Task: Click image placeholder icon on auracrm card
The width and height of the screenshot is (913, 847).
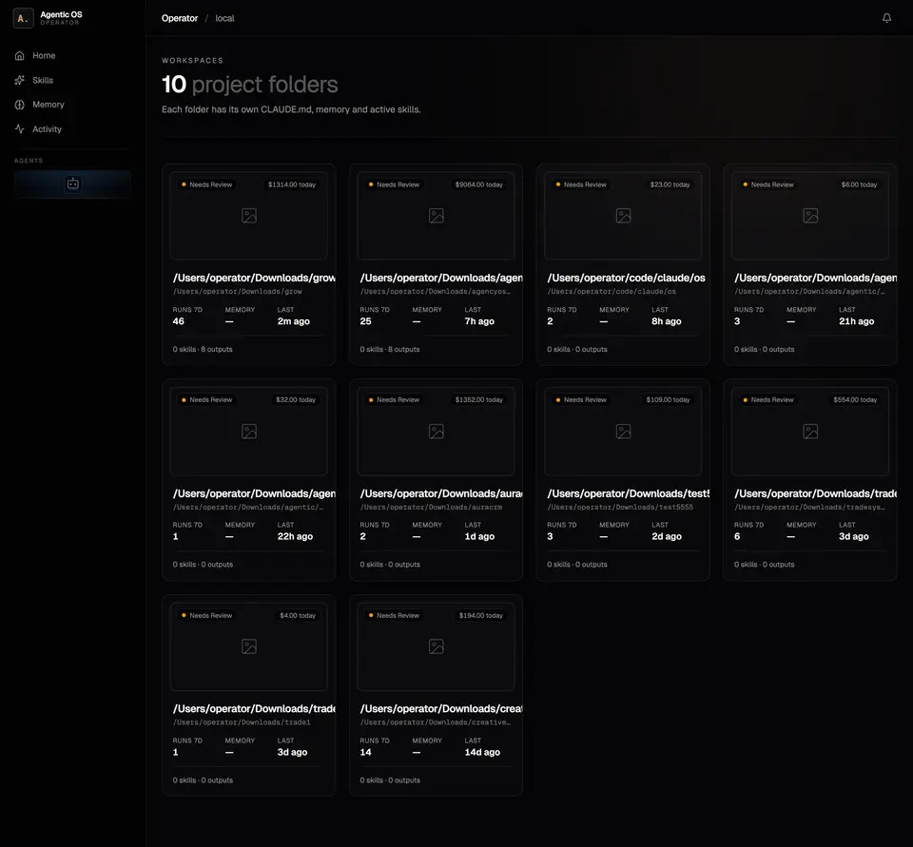Action: point(437,432)
